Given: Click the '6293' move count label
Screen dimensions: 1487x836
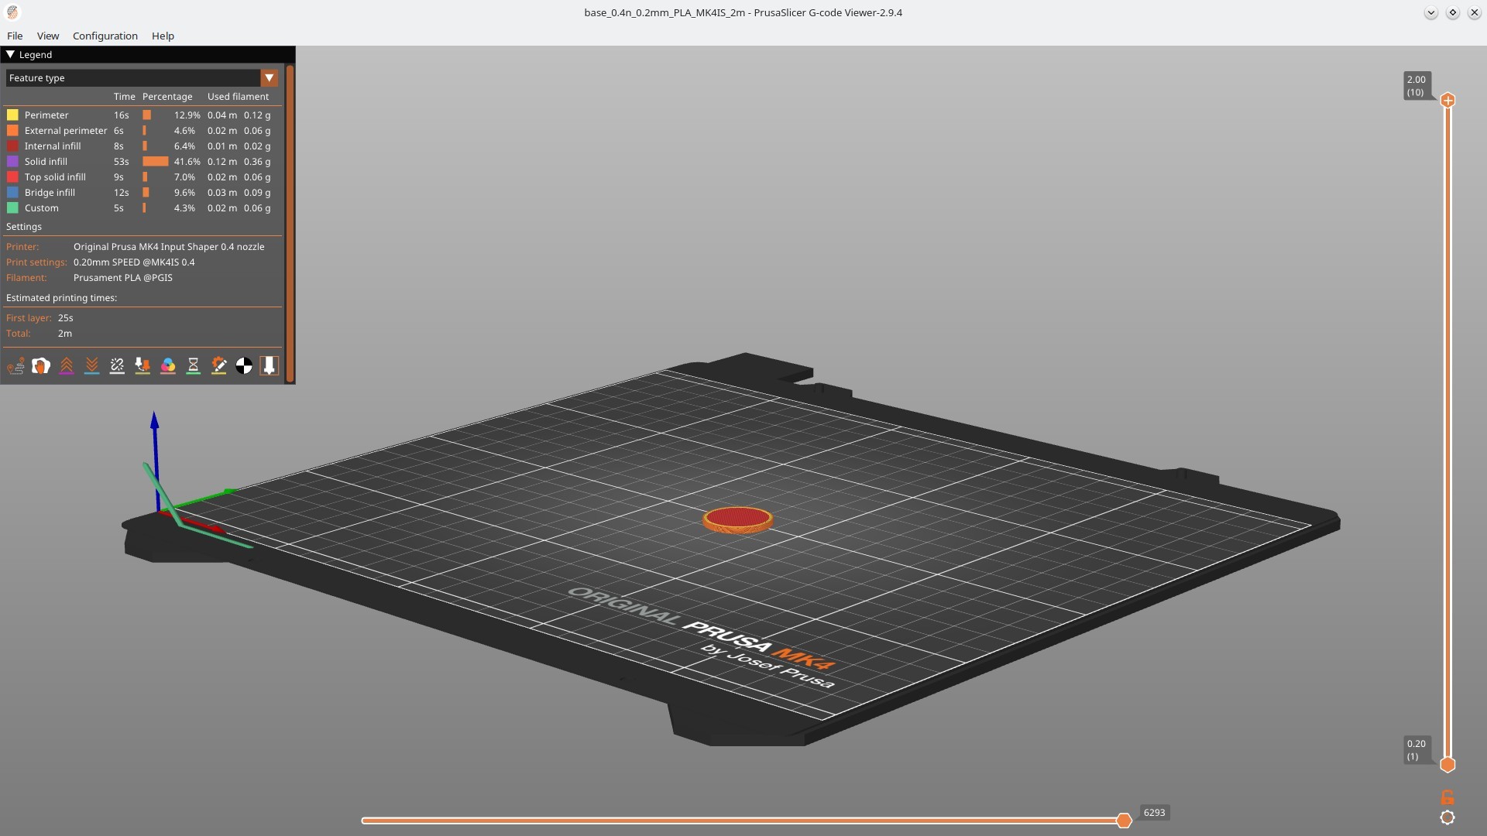Looking at the screenshot, I should pos(1154,812).
